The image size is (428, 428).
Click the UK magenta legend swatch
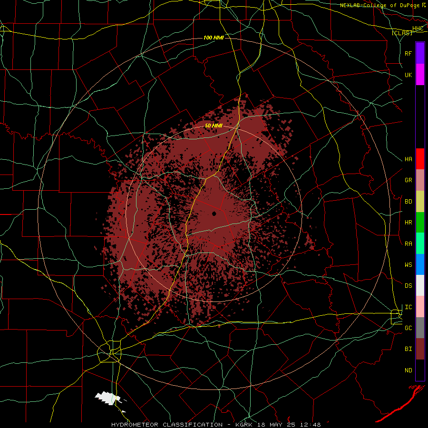coord(420,75)
